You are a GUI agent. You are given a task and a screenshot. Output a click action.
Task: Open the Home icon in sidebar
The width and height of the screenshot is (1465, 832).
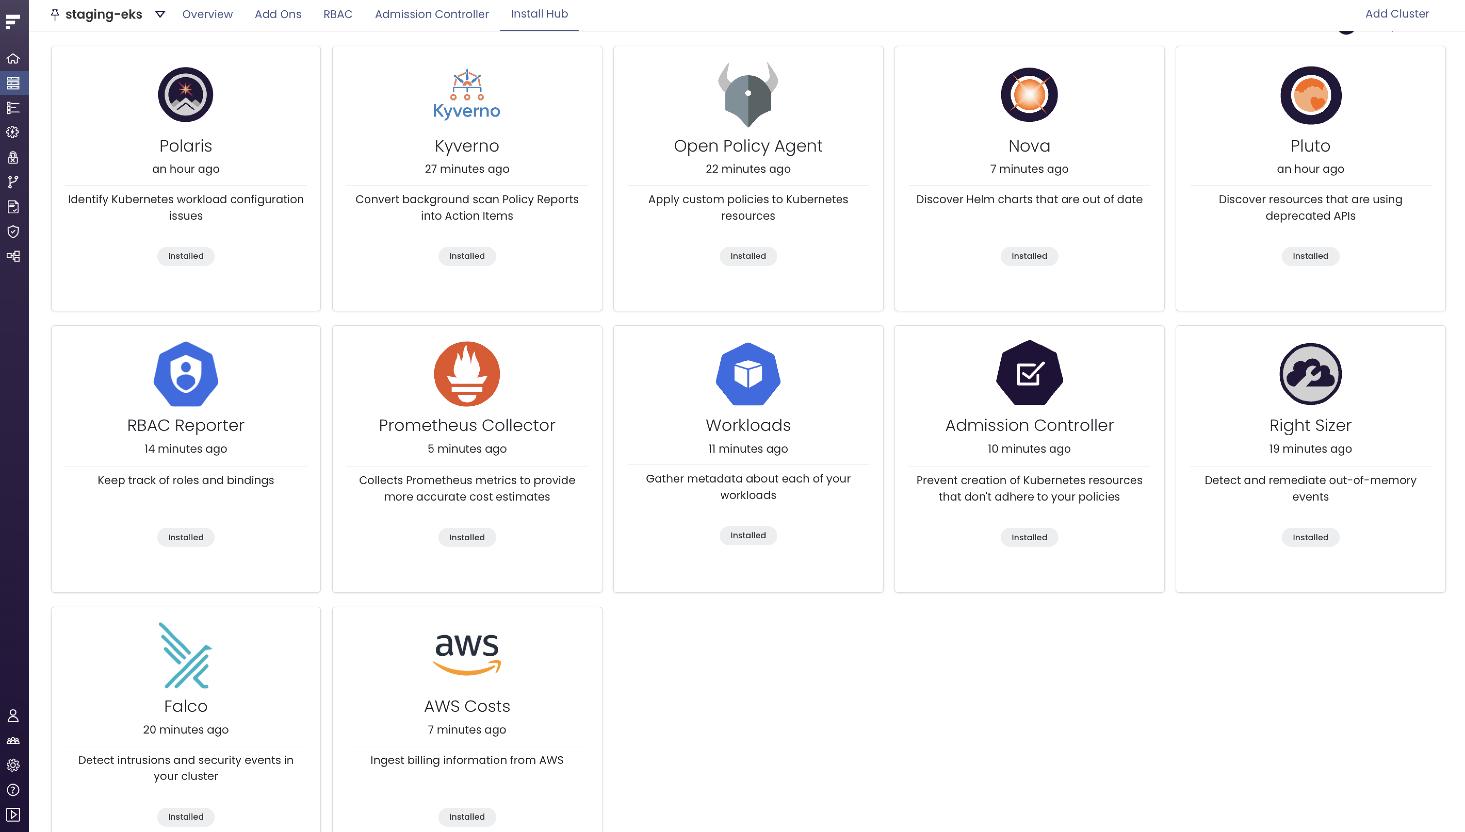[13, 58]
